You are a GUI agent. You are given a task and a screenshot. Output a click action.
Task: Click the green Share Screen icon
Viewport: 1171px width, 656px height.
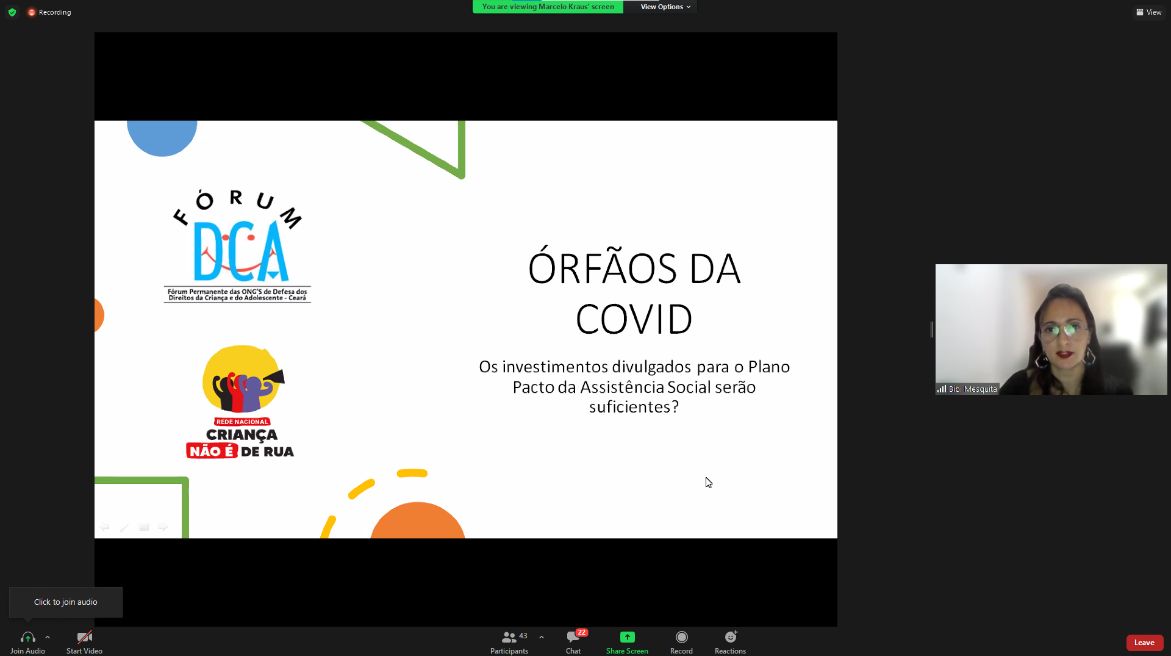(627, 638)
